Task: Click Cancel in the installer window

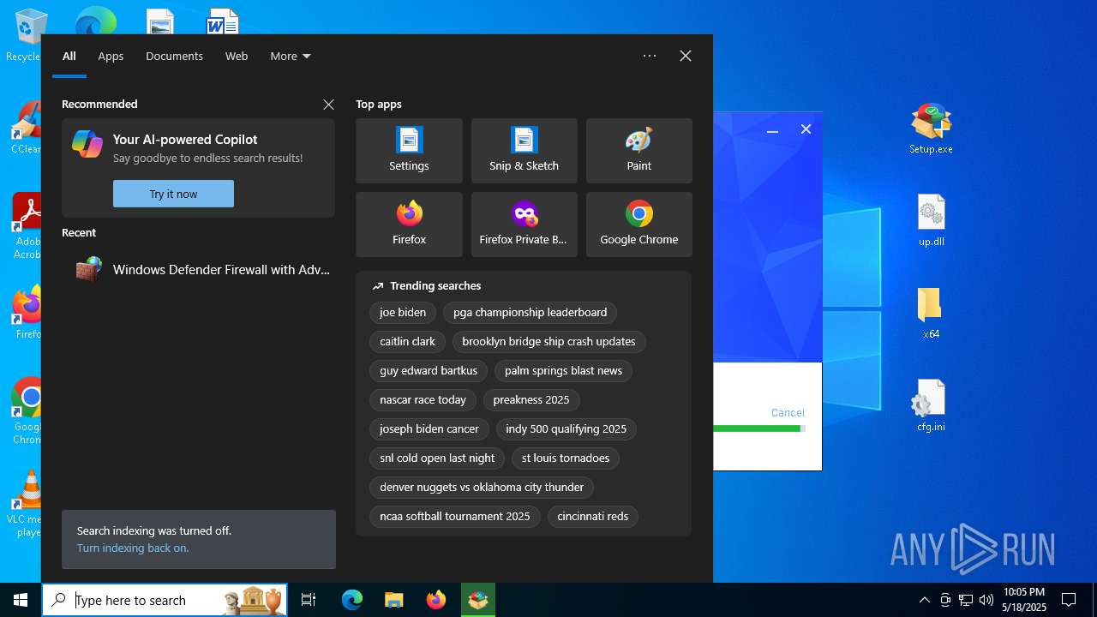Action: pyautogui.click(x=788, y=413)
